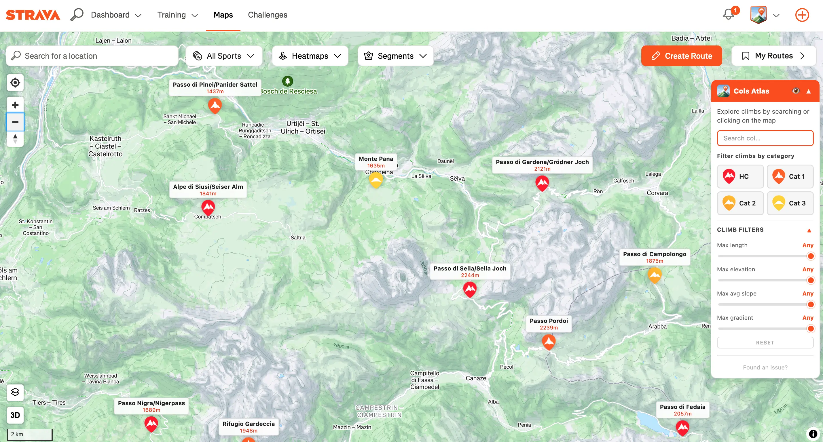823x442 pixels.
Task: Toggle the Cat 1 category filter
Action: point(790,176)
